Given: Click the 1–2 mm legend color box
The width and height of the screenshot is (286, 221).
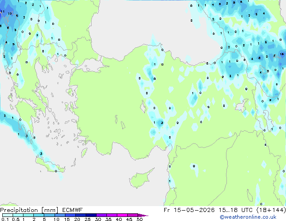Looking at the screenshot, I should pos(28,215).
